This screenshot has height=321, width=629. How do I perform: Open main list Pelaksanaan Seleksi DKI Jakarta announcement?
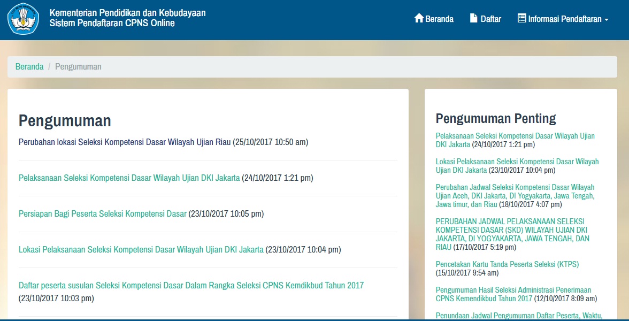(129, 178)
